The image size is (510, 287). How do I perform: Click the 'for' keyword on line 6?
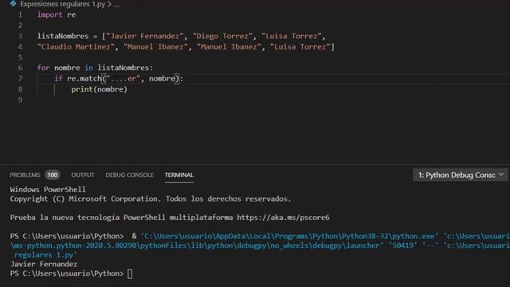(44, 68)
